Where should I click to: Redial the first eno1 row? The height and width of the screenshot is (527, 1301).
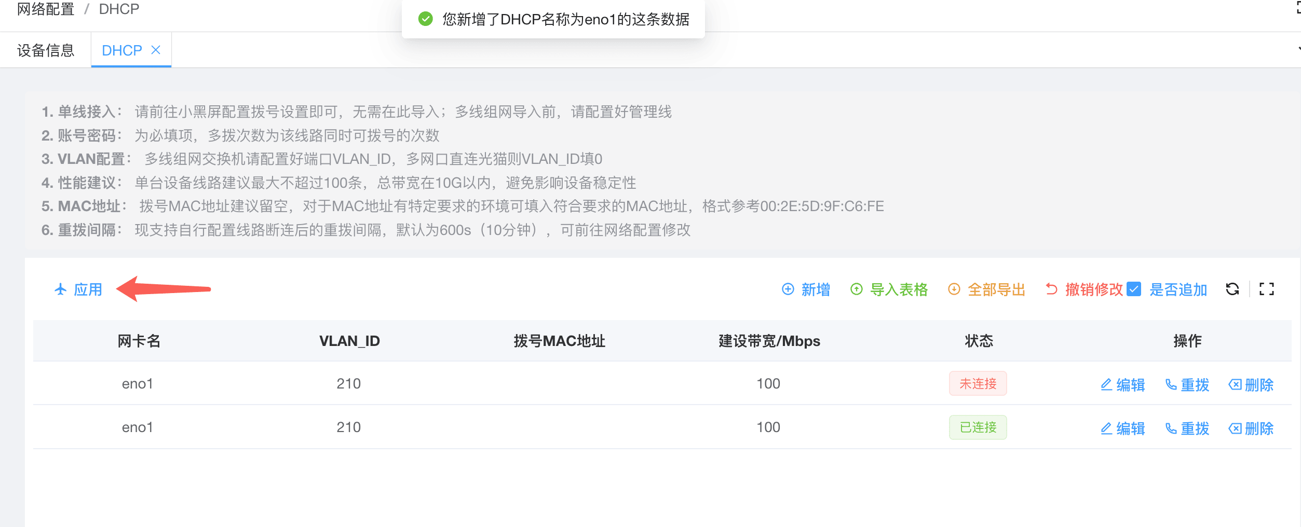pos(1187,385)
